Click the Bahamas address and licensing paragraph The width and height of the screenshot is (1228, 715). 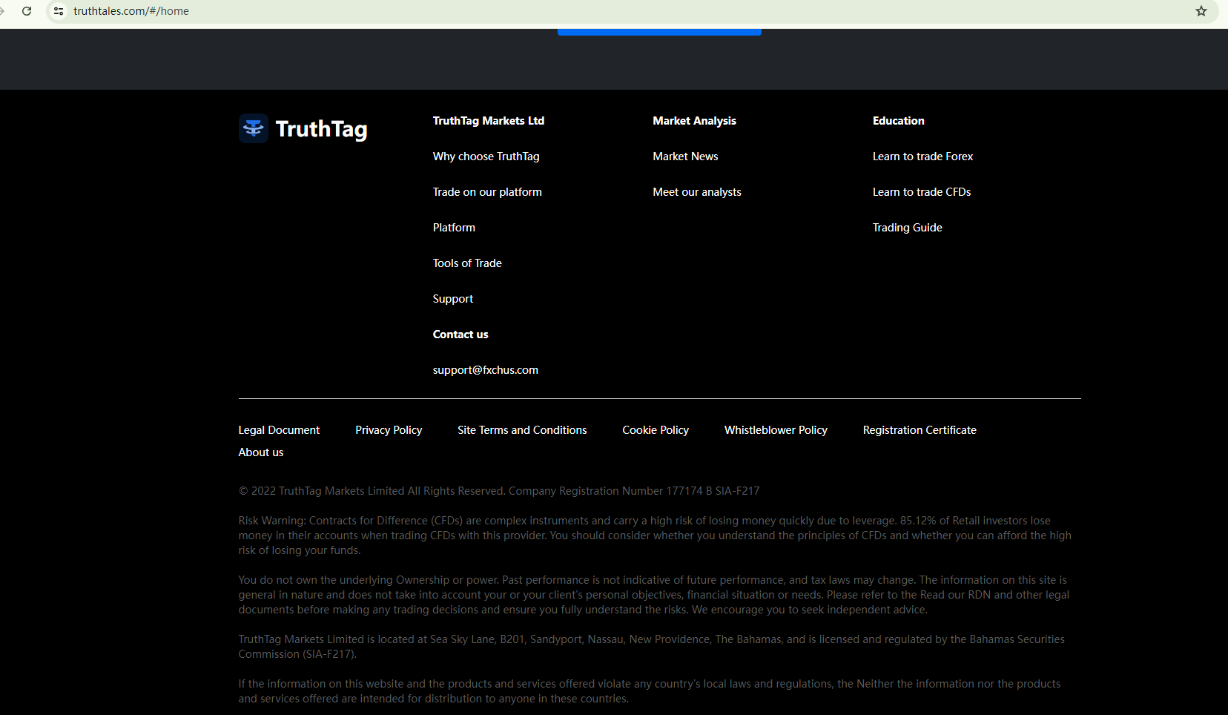(x=652, y=647)
